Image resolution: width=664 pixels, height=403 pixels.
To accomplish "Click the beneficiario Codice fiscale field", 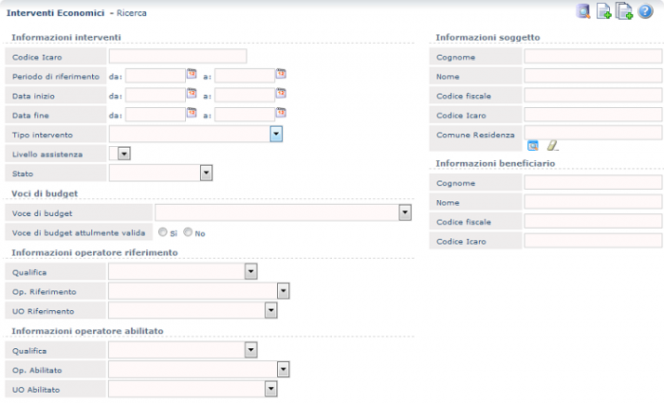I will click(593, 221).
